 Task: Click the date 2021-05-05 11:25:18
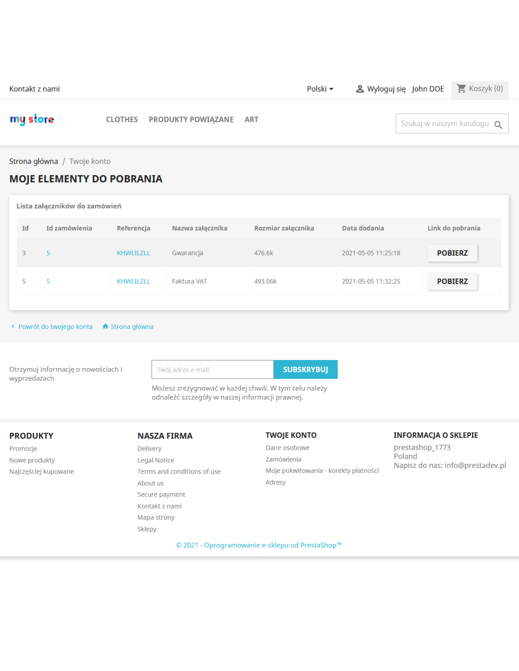(x=371, y=253)
